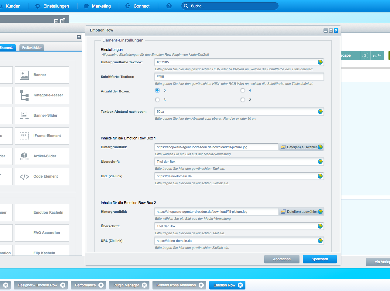
Task: Click globe icon in Box 2 URL (Ziellink) field
Action: click(320, 241)
